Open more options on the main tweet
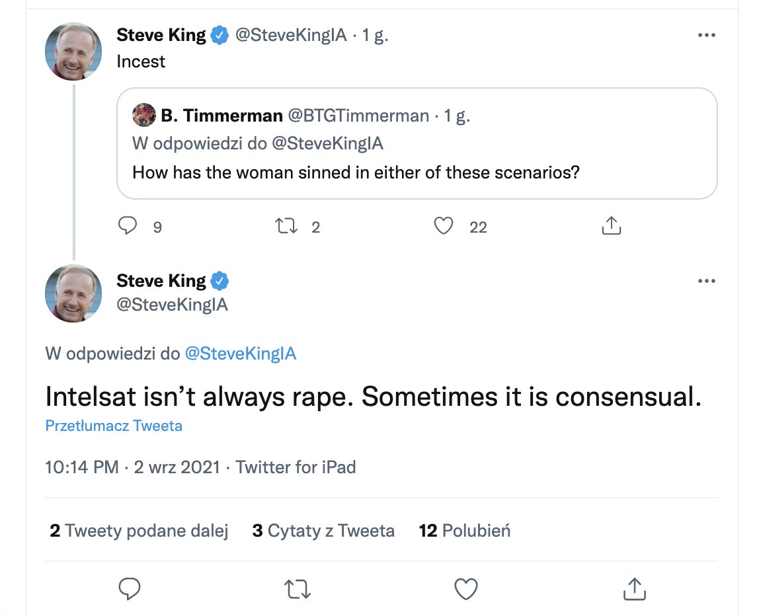Viewport: 763px width, 616px height. (x=706, y=282)
